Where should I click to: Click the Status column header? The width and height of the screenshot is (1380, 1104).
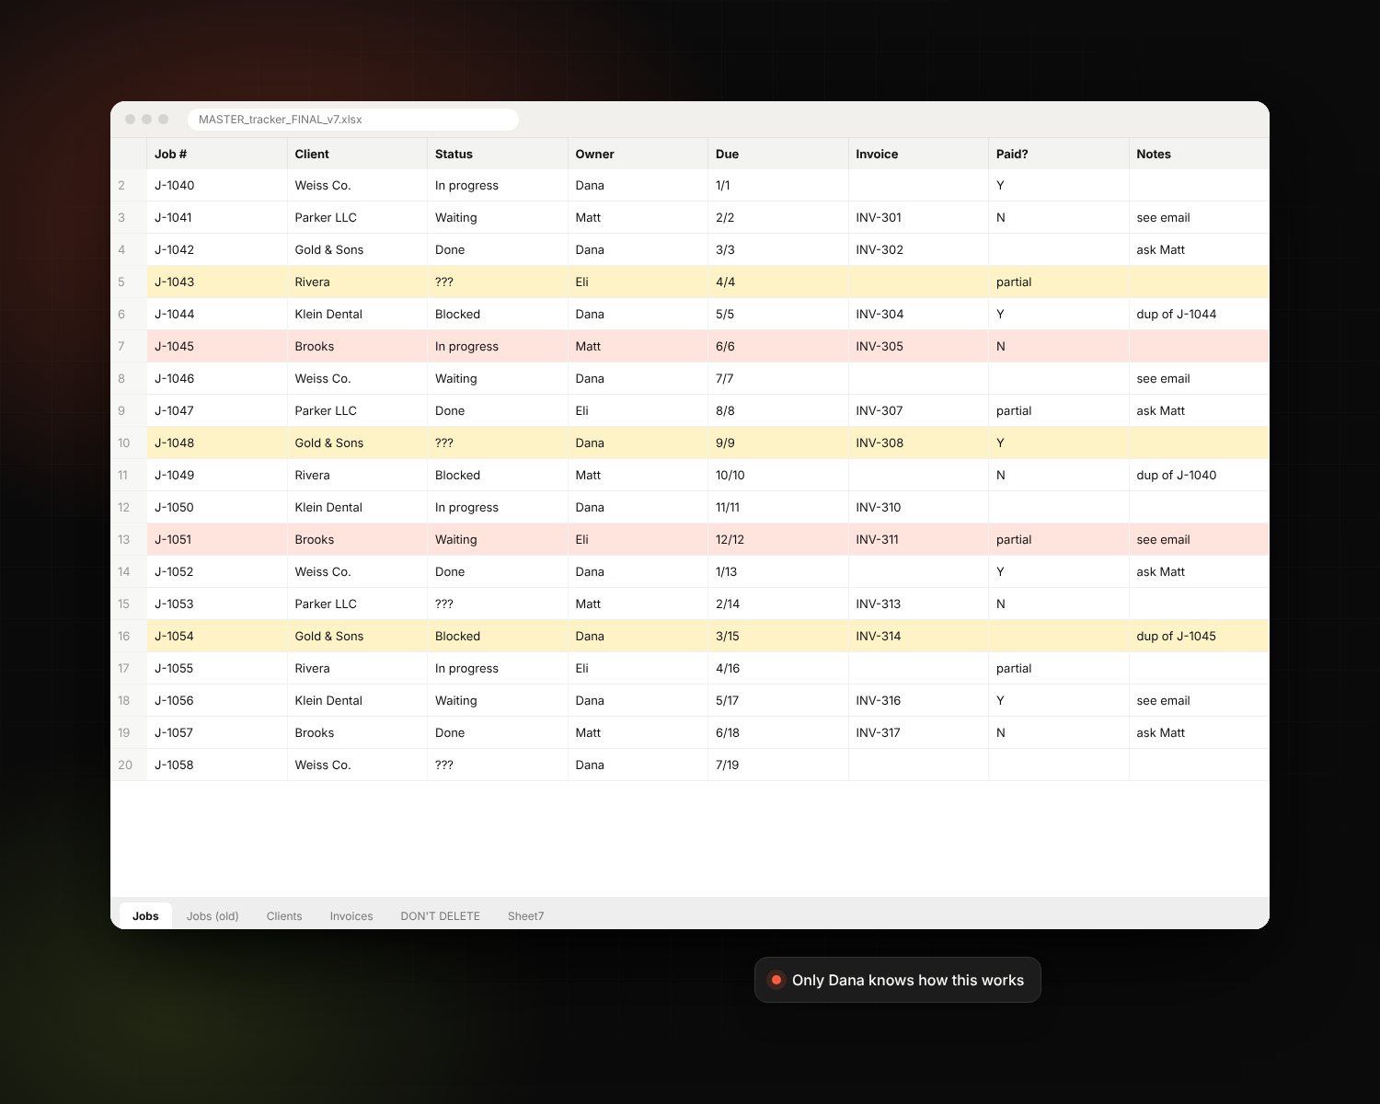point(498,154)
